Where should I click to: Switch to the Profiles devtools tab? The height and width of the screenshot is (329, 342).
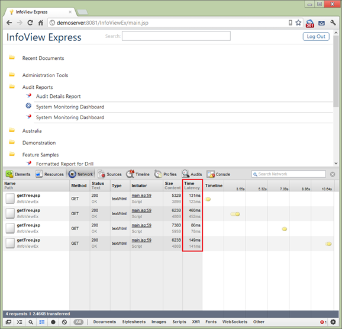point(165,174)
